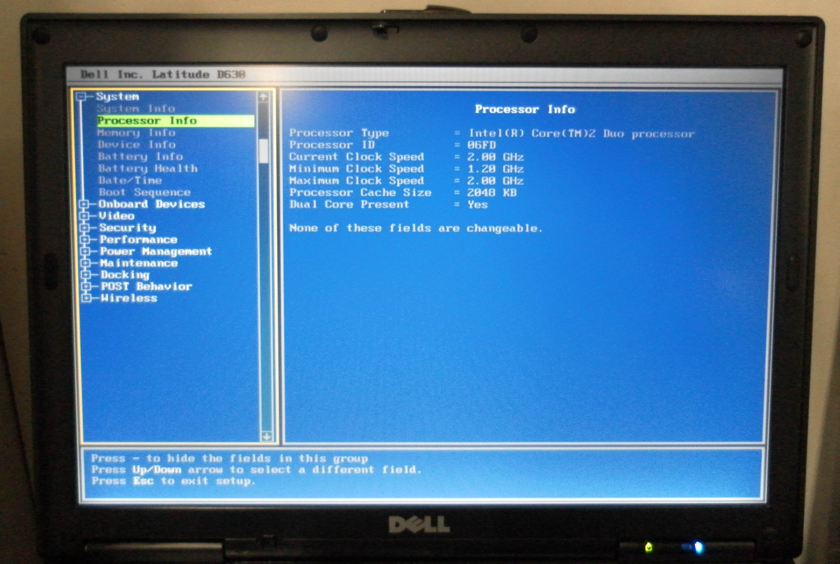This screenshot has height=564, width=840.
Task: Select the System group label
Action: (118, 97)
